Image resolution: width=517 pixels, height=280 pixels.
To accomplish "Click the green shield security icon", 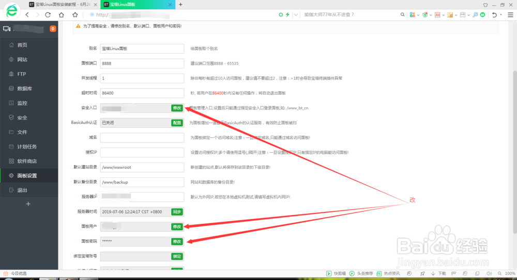I will coord(425,15).
